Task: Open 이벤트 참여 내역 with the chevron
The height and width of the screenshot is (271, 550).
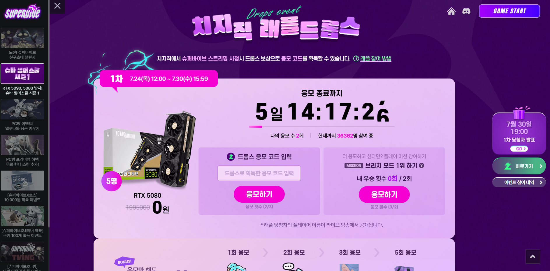Action: 519,182
